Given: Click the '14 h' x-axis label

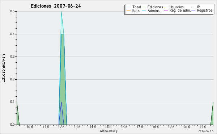Looking at the screenshot, I should (x=93, y=127).
